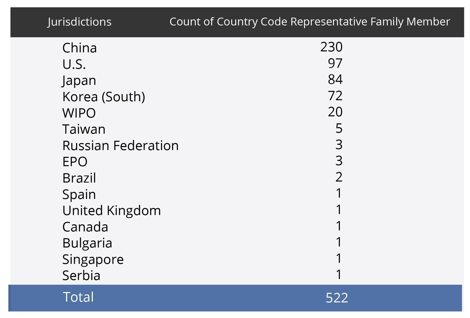Click the U.S. count value 97
Viewport: 470px width, 318px height.
[335, 63]
